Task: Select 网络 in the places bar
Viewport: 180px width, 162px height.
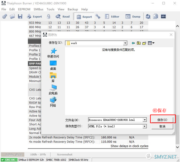Action: pos(53,102)
